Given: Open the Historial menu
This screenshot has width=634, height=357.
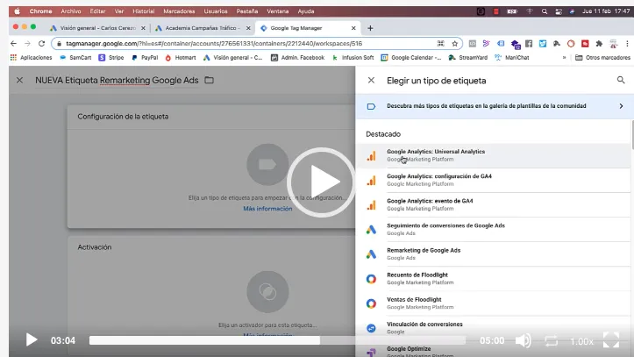Looking at the screenshot, I should pyautogui.click(x=144, y=11).
